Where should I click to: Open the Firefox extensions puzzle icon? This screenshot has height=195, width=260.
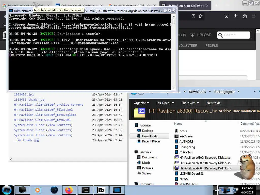click(x=245, y=16)
